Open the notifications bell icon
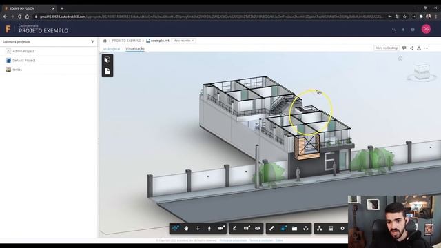The image size is (441, 248). coord(403,29)
